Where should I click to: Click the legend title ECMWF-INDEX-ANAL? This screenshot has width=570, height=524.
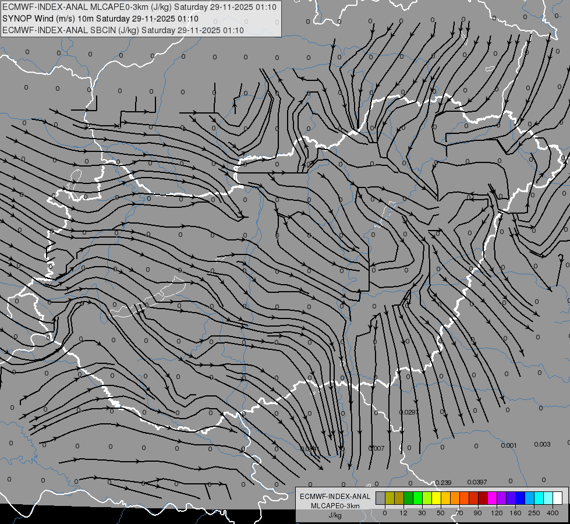coord(335,497)
